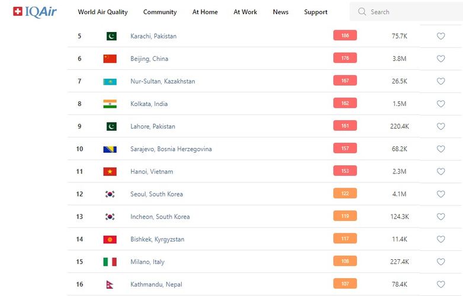
Task: Click the Kazakhstan flag beside Nur-Sultan
Action: [x=110, y=81]
